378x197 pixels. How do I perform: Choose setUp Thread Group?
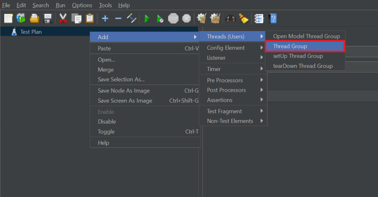click(x=305, y=56)
